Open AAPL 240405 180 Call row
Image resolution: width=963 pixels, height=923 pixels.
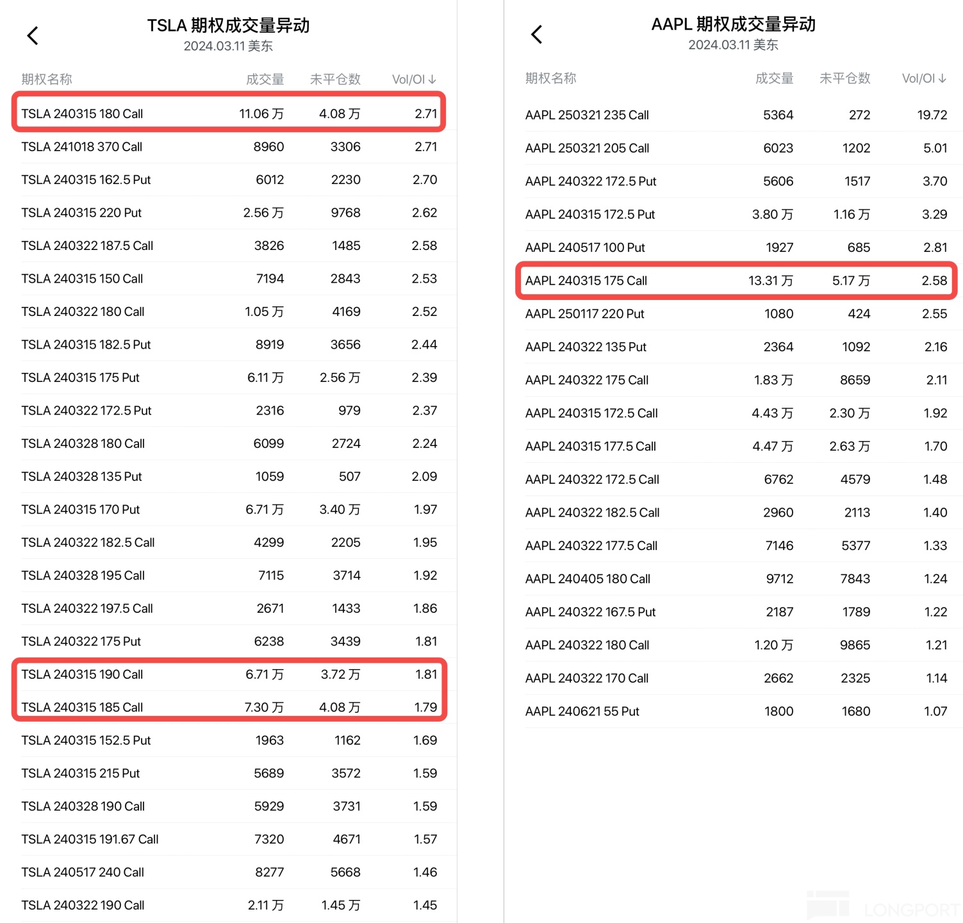point(744,579)
